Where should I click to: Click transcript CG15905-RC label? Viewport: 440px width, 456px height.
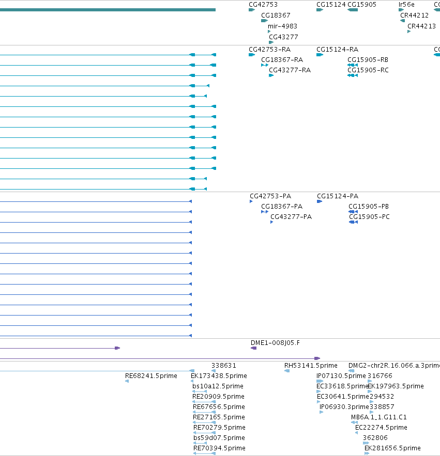pyautogui.click(x=368, y=70)
